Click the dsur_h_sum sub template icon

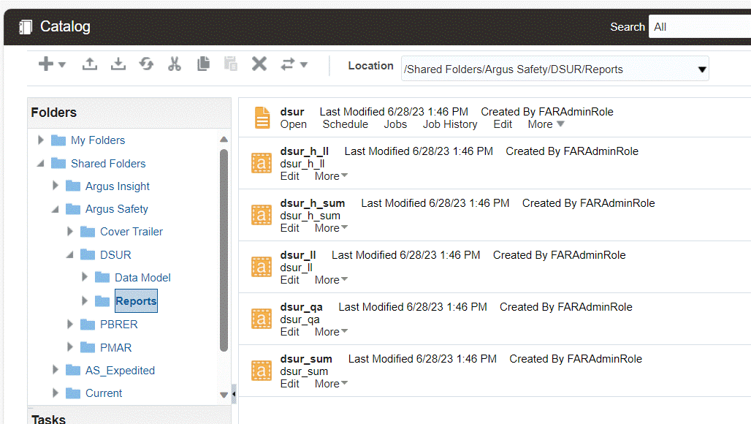coord(262,215)
